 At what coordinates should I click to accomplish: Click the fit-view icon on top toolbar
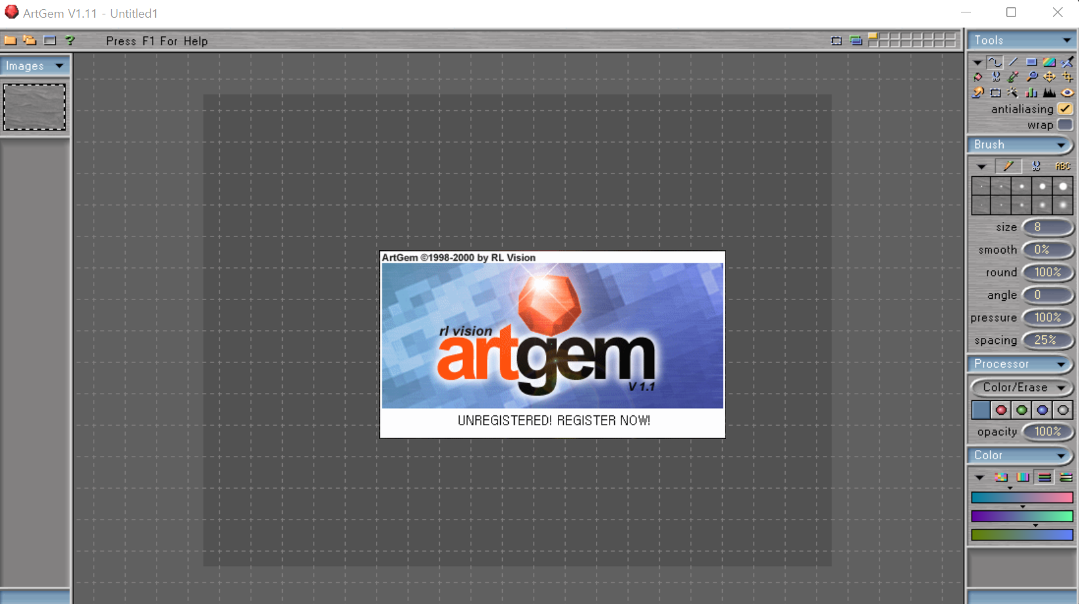(836, 41)
